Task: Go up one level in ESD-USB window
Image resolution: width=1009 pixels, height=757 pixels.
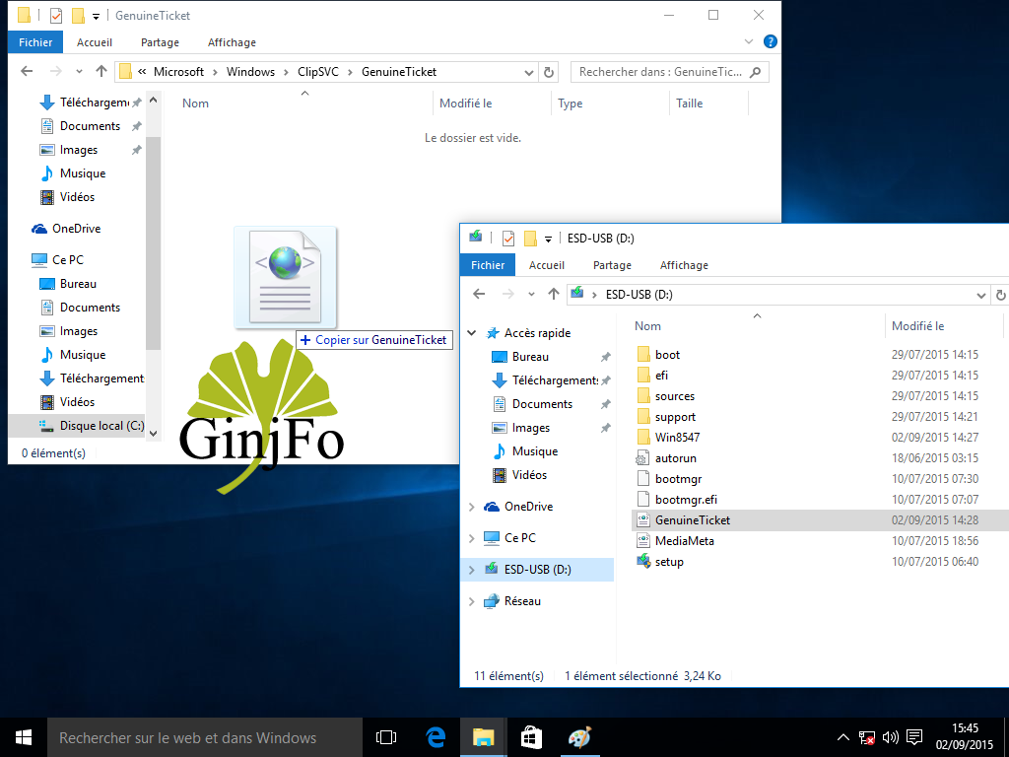Action: click(x=554, y=294)
